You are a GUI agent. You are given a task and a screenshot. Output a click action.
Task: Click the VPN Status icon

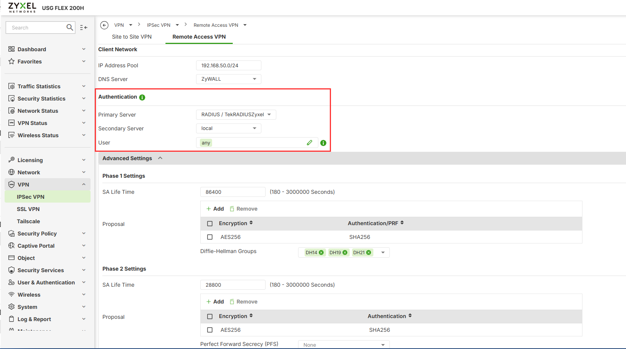[x=11, y=123]
